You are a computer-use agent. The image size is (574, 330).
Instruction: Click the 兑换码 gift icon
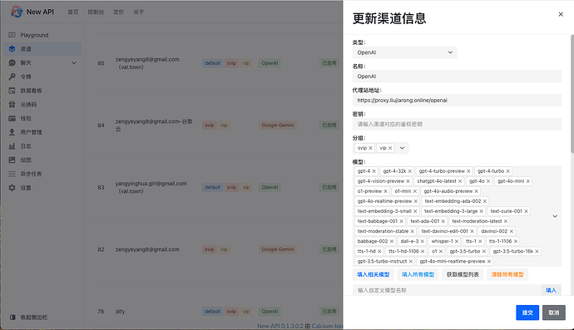[x=12, y=105]
